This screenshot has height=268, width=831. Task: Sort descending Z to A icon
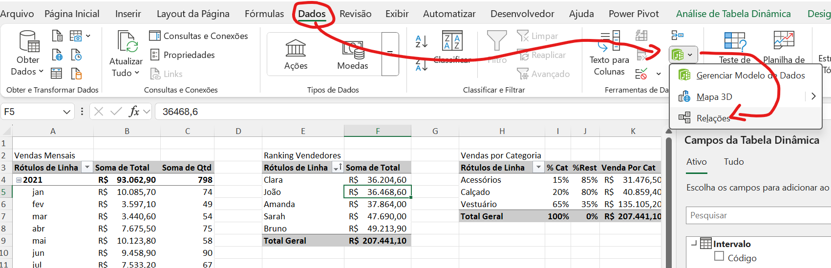[x=421, y=64]
